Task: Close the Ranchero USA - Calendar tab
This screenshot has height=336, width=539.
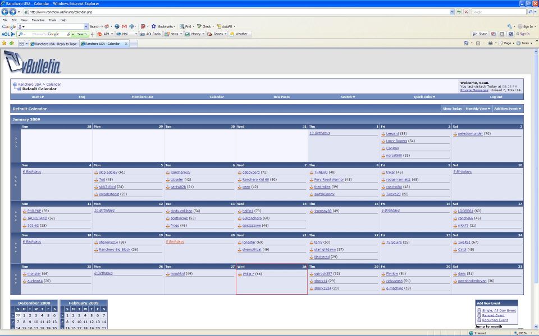Action: click(126, 44)
